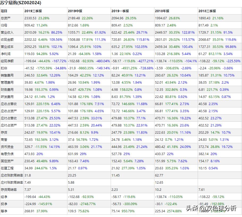The height and width of the screenshot is (217, 242).
Task: Select the 货币资金 row label
Action: [x=7, y=147]
